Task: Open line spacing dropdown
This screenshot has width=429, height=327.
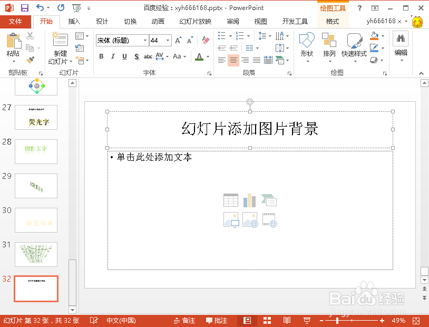Action: point(265,36)
